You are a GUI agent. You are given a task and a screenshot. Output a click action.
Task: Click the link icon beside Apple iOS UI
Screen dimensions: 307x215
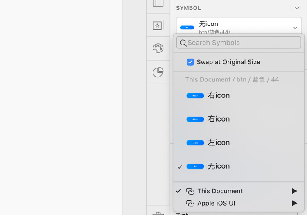coord(190,204)
